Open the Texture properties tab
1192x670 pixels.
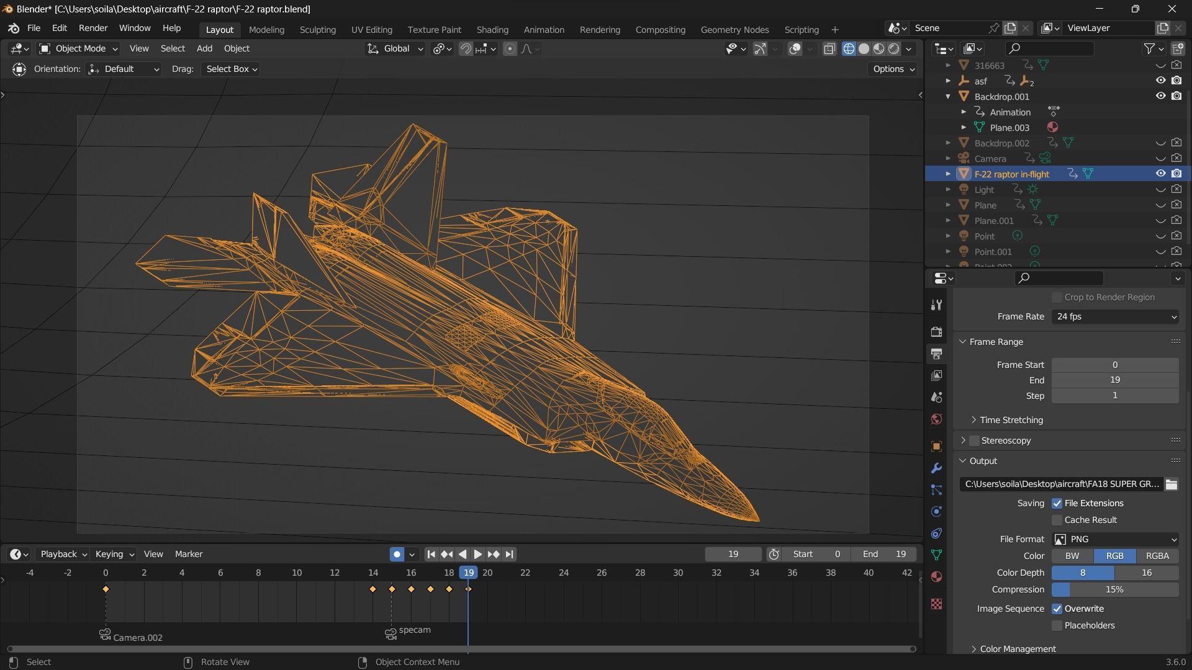(x=936, y=604)
